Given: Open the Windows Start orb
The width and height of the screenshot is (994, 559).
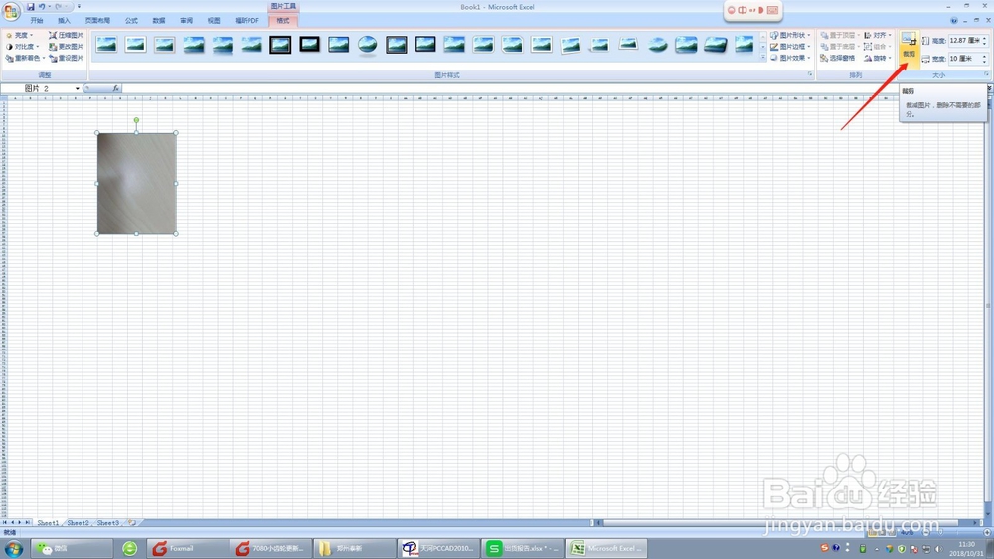Looking at the screenshot, I should click(13, 548).
